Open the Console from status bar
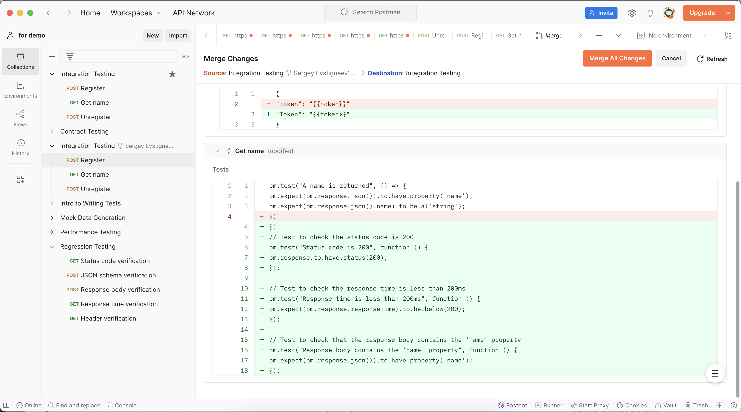 (x=122, y=405)
